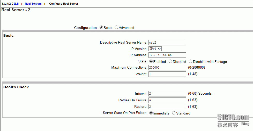Focus the Descriptive Real Server Name field
253x131 pixels.
pos(167,43)
